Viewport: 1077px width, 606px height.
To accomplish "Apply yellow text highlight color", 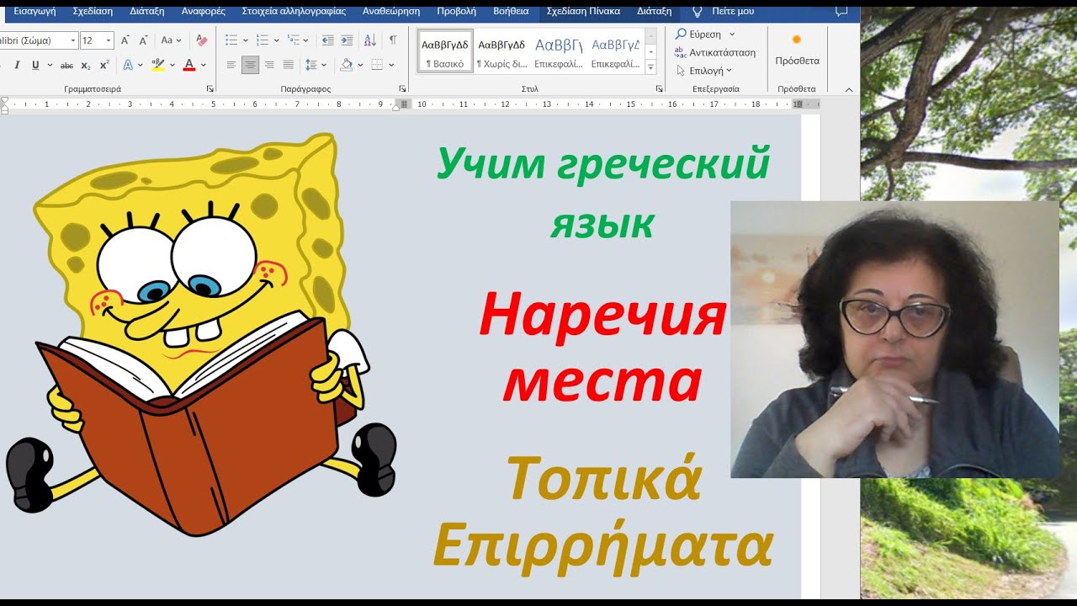I will coord(157,65).
